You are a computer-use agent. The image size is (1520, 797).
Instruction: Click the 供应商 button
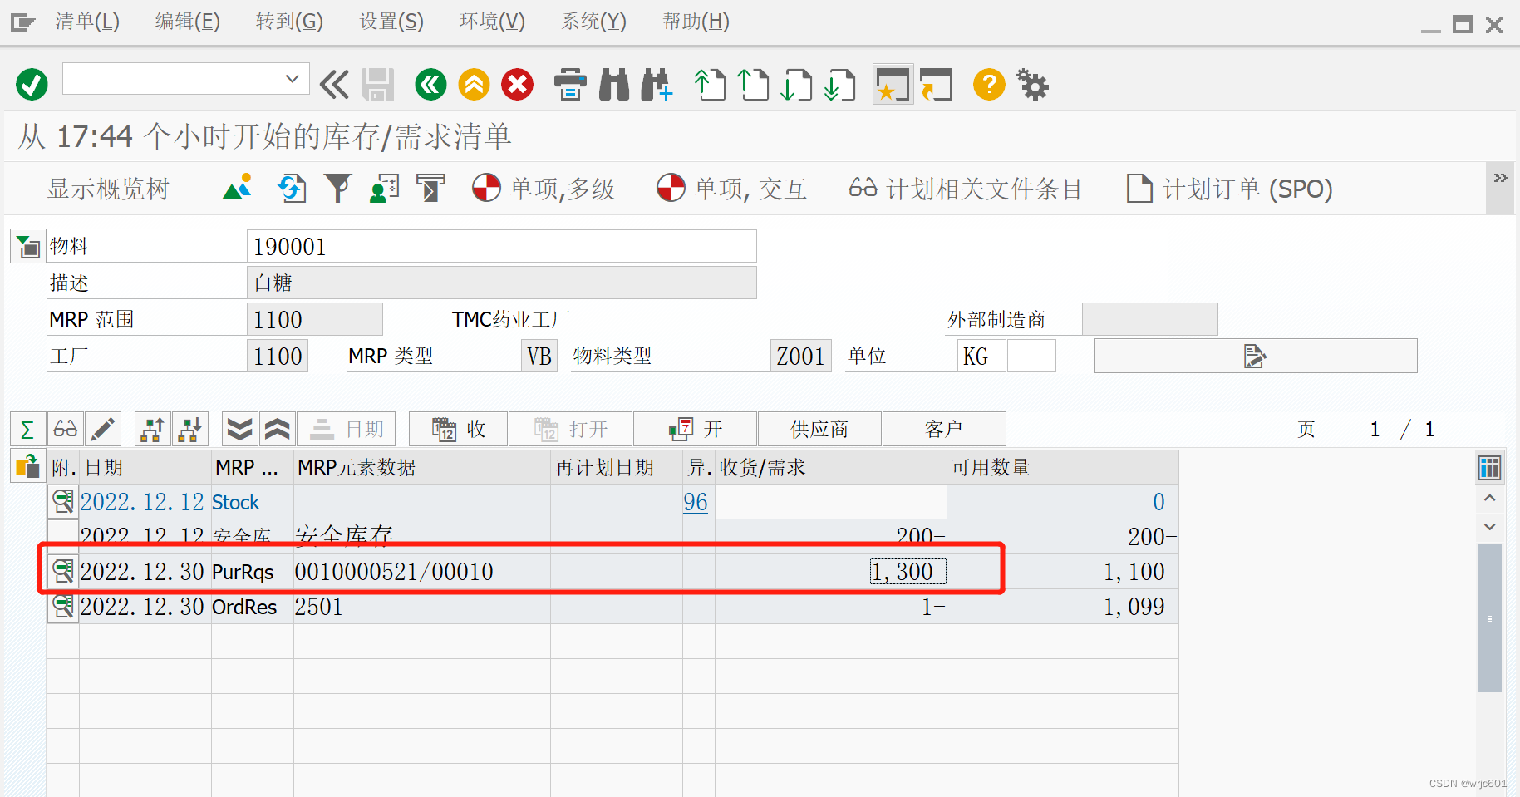pos(820,430)
